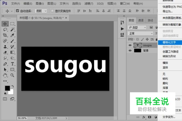Image resolution: width=182 pixels, height=121 pixels.
Task: Click the layer fx styles button
Action: pyautogui.click(x=144, y=117)
